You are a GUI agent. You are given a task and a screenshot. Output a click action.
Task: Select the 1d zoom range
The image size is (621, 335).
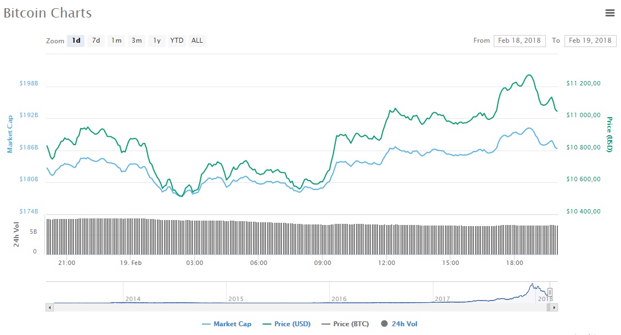pos(76,41)
